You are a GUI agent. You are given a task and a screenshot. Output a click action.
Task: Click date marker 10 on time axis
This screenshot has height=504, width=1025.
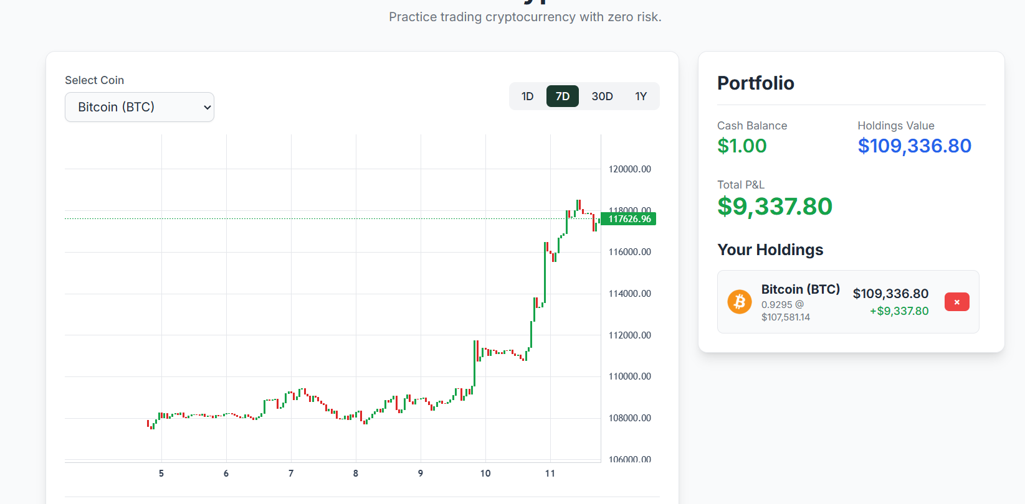pyautogui.click(x=485, y=474)
